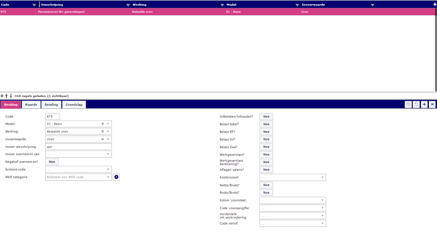
Task: Add WKR categorie with round plus icon
Action: point(116,177)
